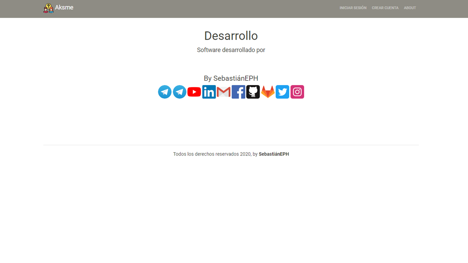Visit the YouTube channel icon
468x263 pixels.
tap(194, 92)
